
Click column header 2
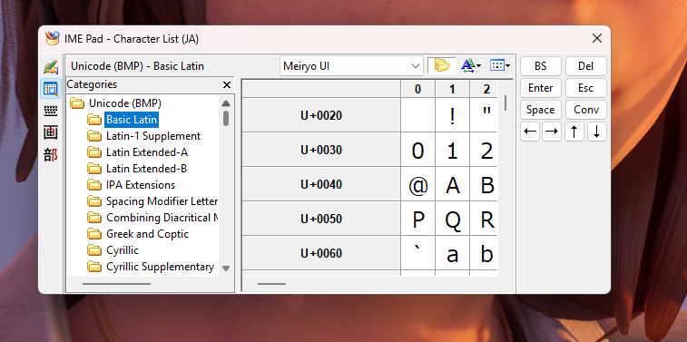click(484, 89)
